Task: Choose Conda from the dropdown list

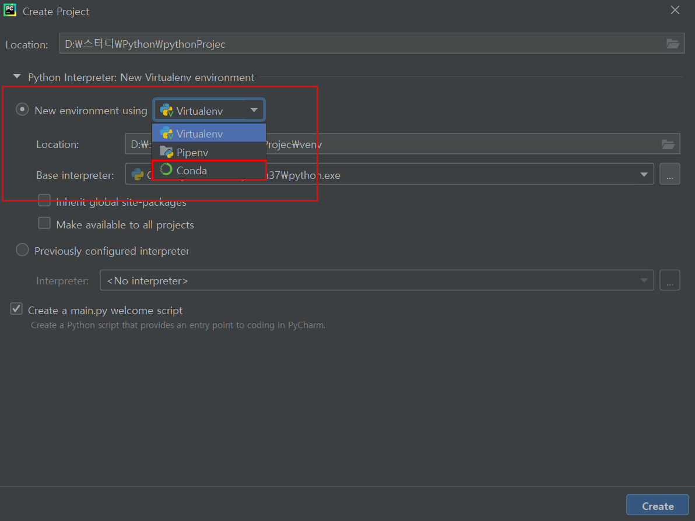Action: pyautogui.click(x=209, y=170)
